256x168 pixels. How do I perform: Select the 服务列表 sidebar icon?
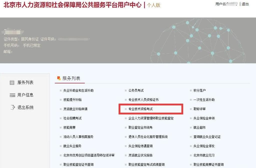click(12, 82)
